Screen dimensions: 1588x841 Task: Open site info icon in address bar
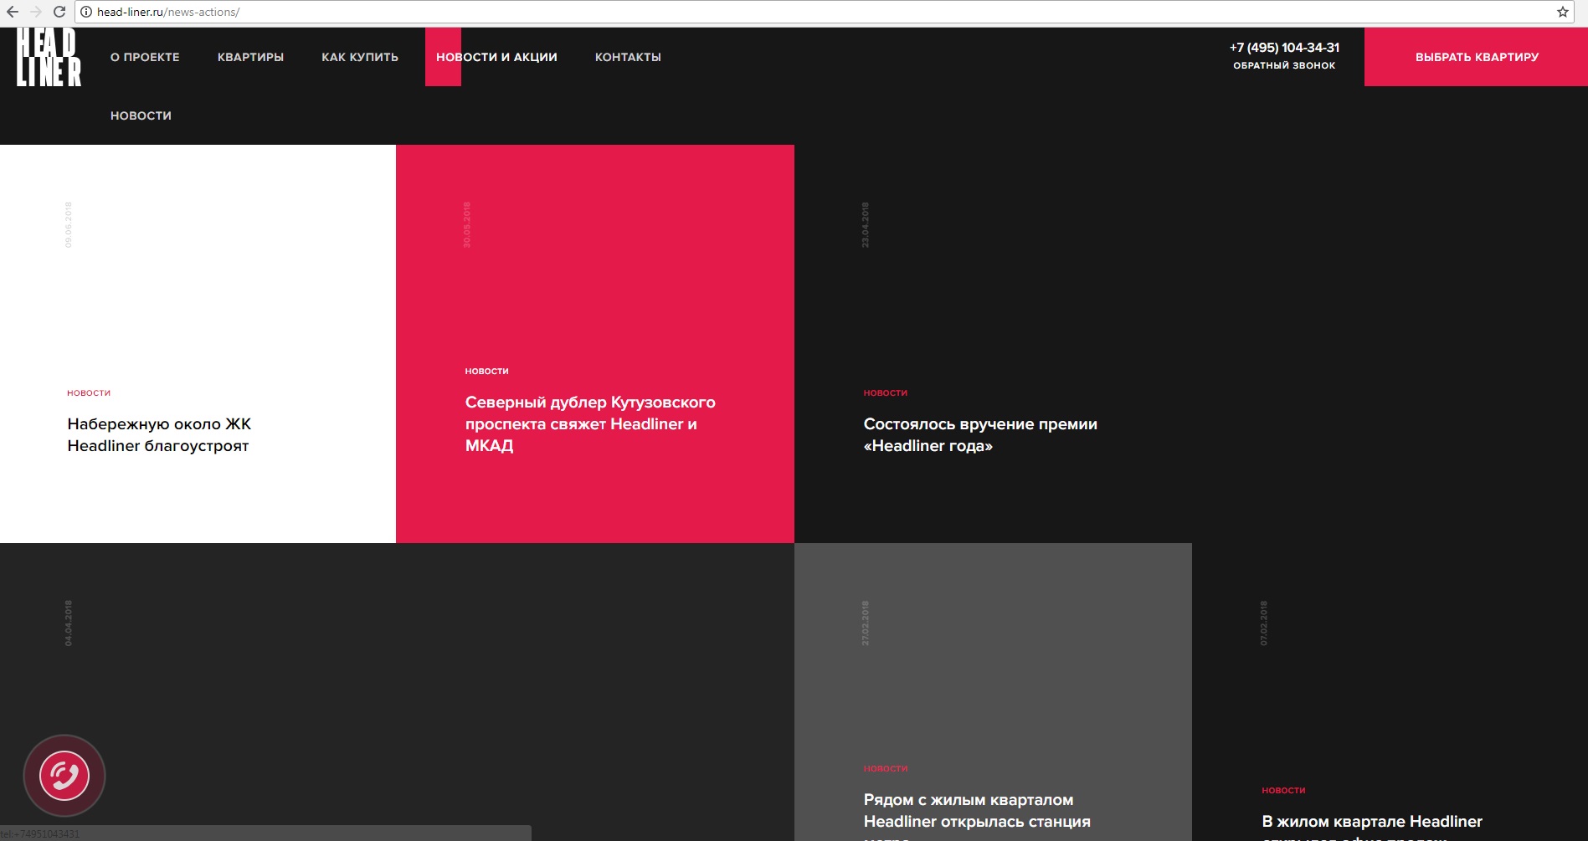coord(85,12)
